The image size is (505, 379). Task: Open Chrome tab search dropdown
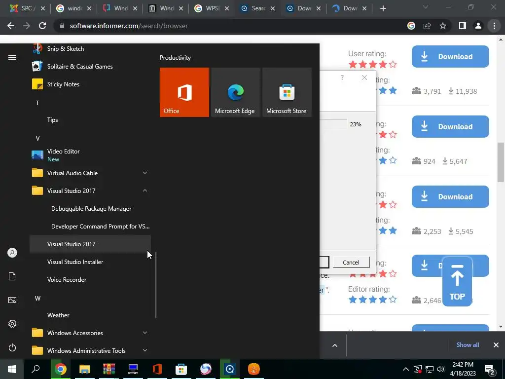[x=426, y=7]
